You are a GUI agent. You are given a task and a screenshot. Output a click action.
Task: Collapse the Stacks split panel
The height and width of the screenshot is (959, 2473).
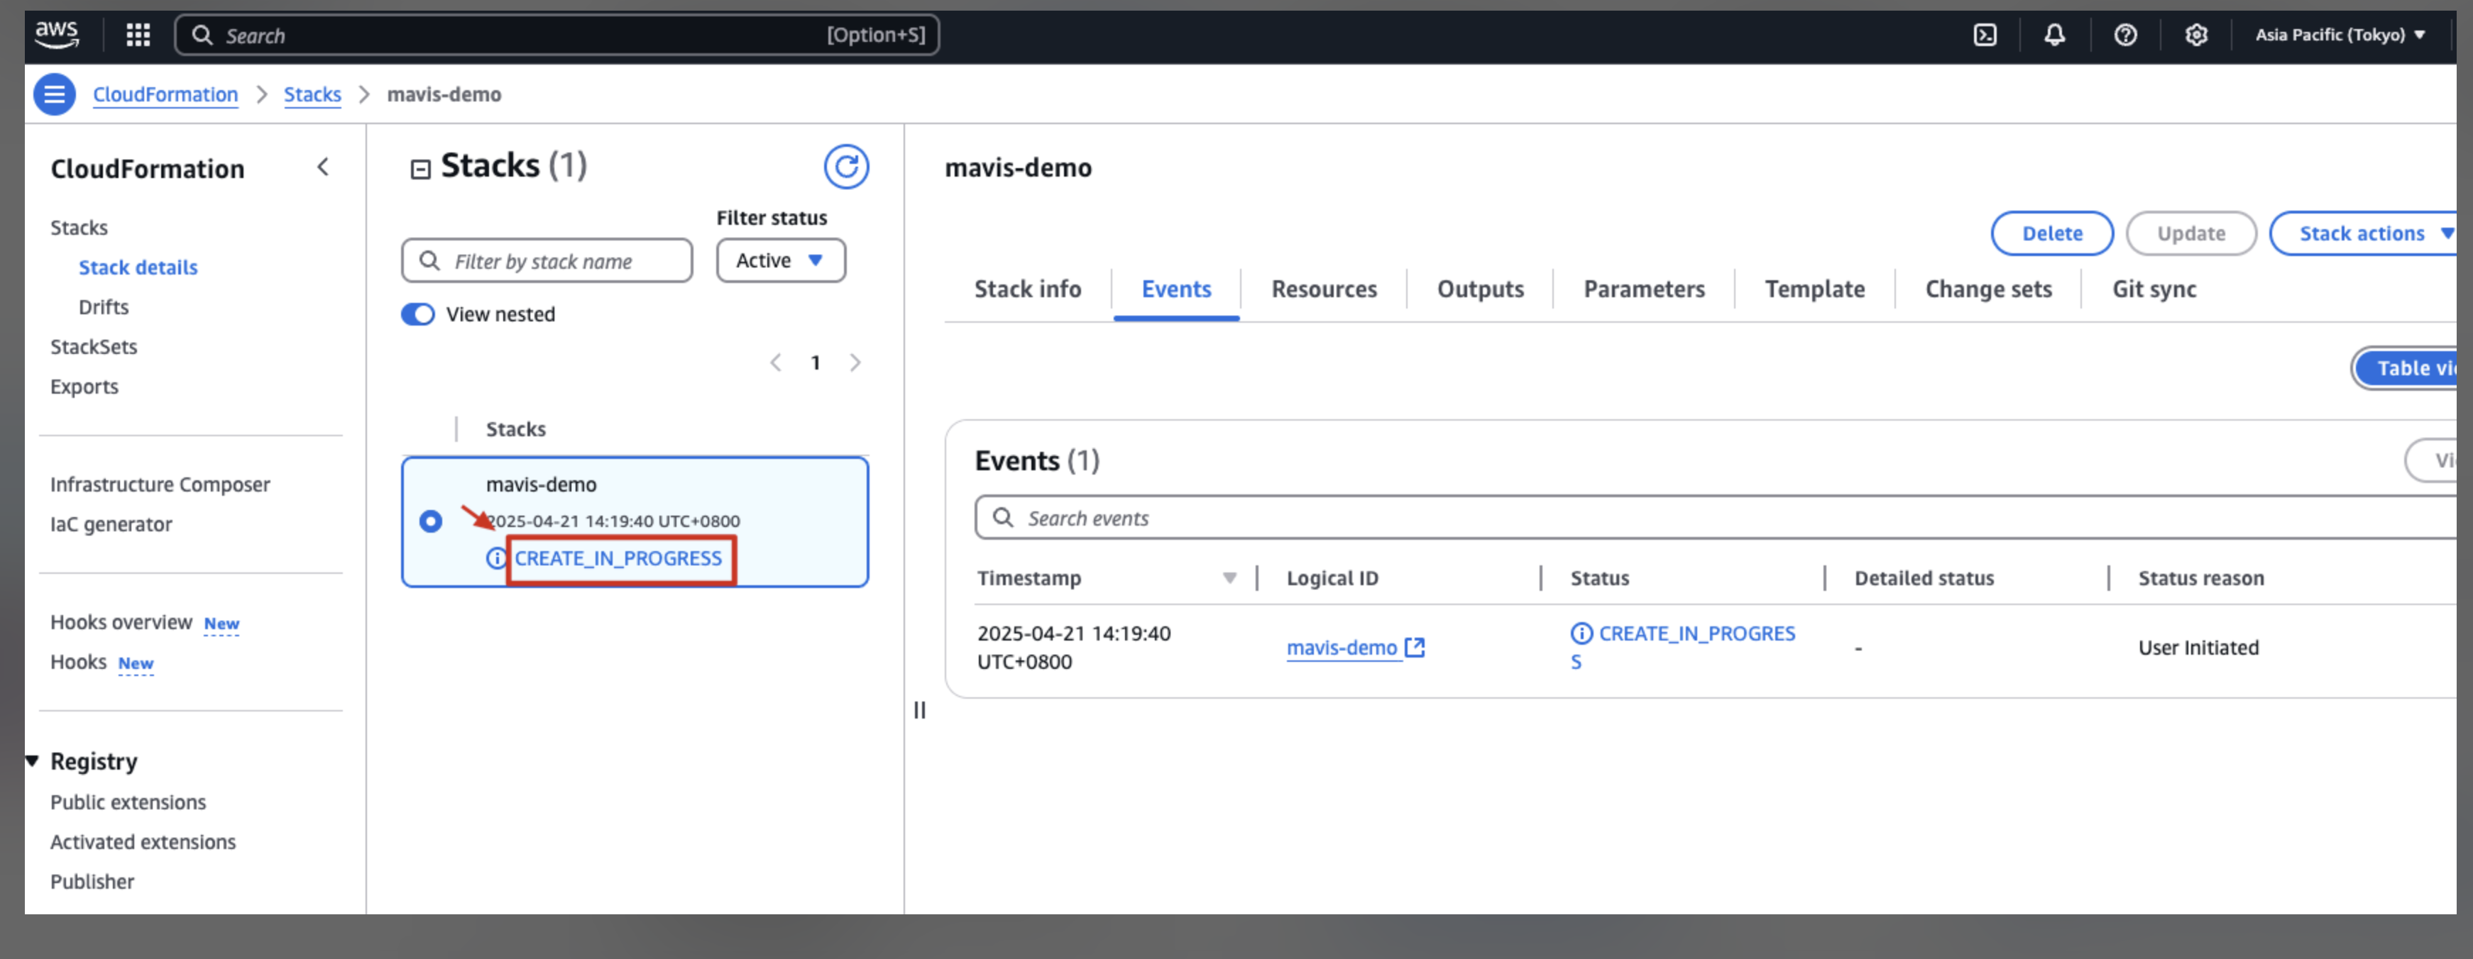tap(420, 170)
